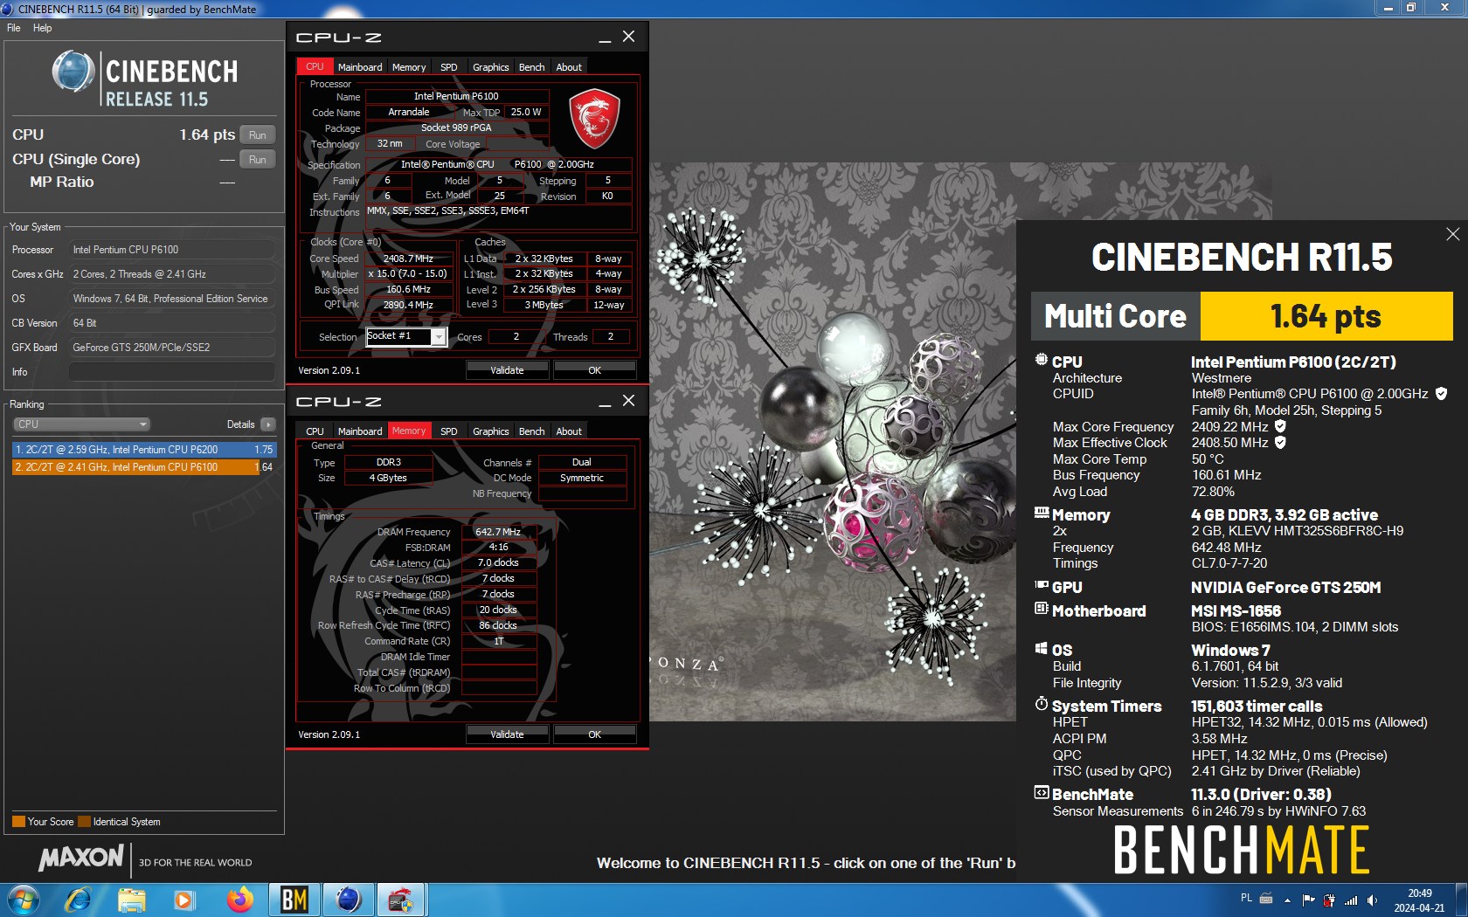Click the MSI dragon logo in CPU-Z
Screen dimensions: 1468x917
tap(594, 119)
